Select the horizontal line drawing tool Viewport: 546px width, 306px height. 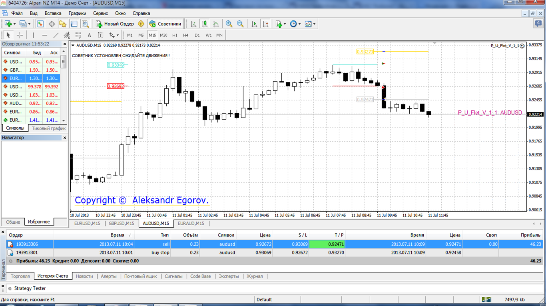coord(45,35)
